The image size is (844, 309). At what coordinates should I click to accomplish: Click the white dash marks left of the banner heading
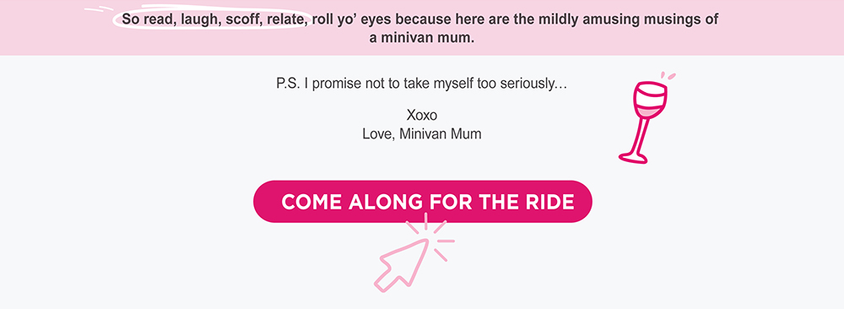99,8
